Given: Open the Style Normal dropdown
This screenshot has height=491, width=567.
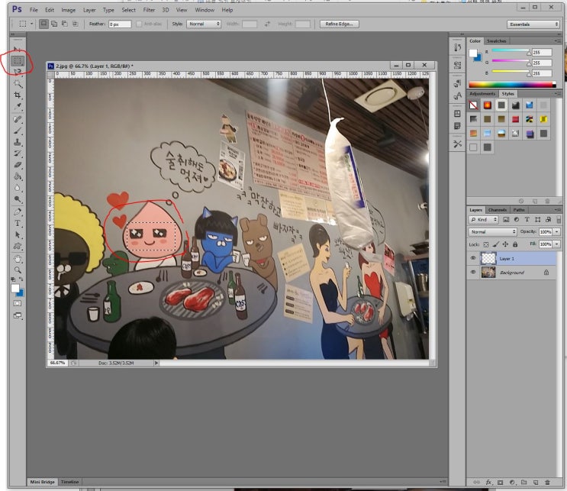Looking at the screenshot, I should pyautogui.click(x=204, y=24).
